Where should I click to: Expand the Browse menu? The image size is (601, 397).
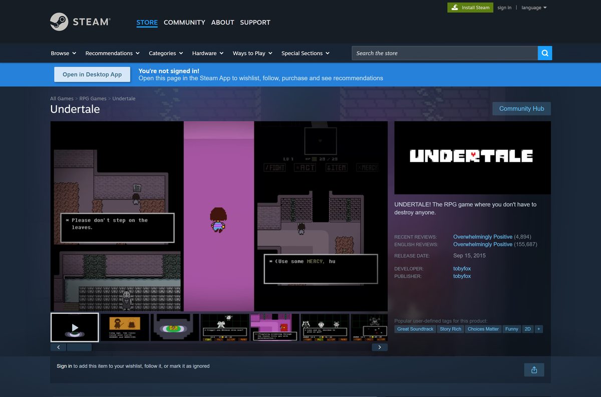(64, 53)
